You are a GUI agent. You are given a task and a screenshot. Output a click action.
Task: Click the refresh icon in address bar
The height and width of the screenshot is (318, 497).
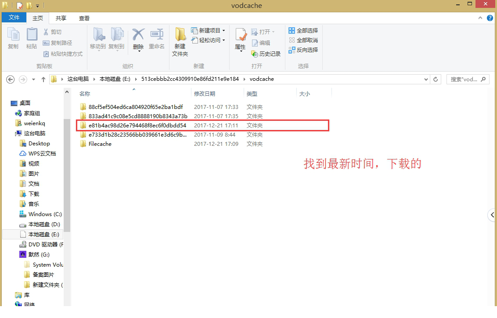[435, 79]
